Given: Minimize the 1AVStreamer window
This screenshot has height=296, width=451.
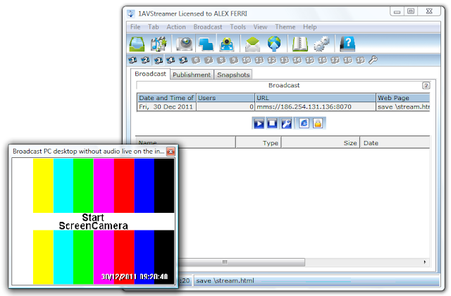Looking at the screenshot, I should 397,12.
